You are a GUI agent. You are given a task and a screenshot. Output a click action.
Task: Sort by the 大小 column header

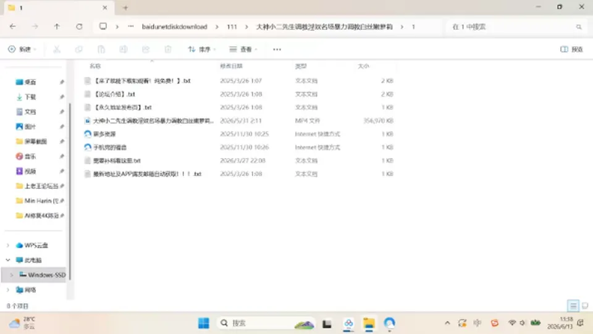pyautogui.click(x=363, y=66)
